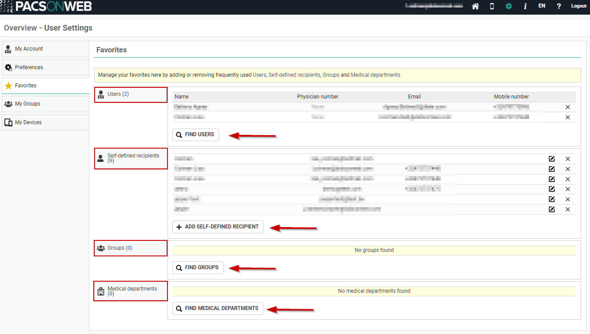Edit the third self-defined recipient
Image resolution: width=590 pixels, height=334 pixels.
(552, 179)
